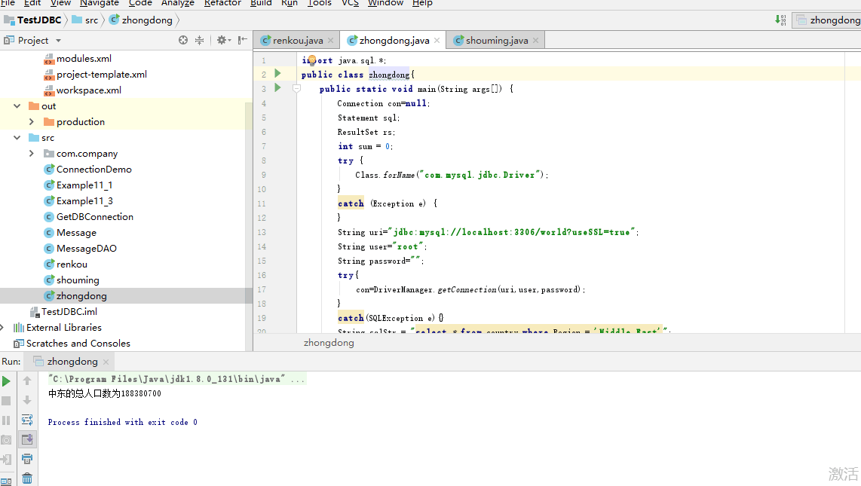Viewport: 861px width, 486px height.
Task: Collapse the src folder
Action: click(17, 138)
